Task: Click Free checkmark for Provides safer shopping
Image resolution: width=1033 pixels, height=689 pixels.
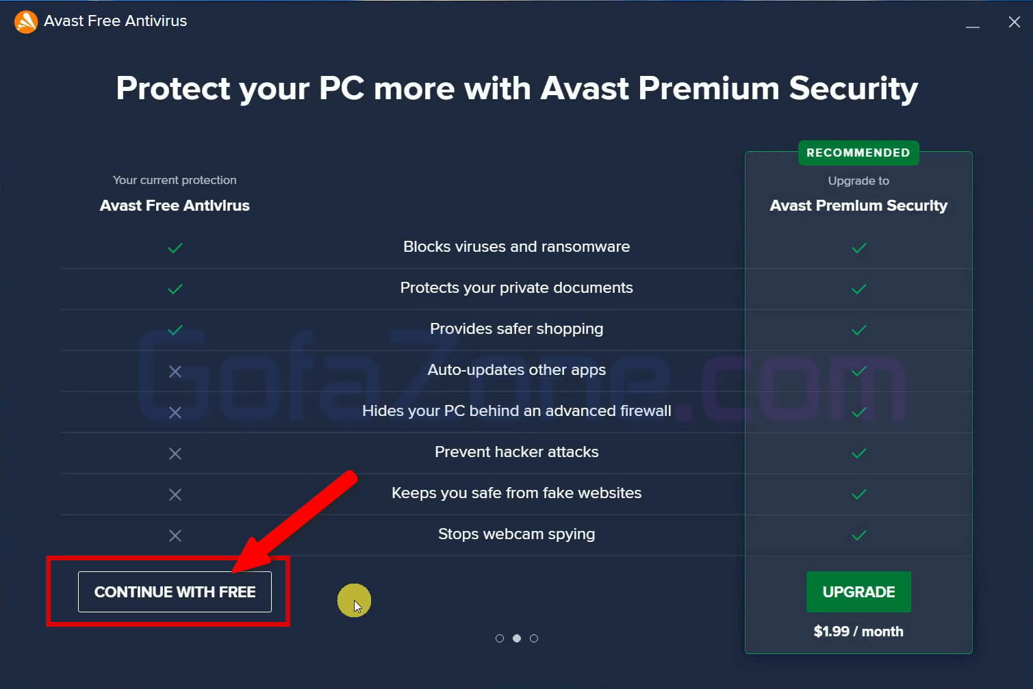Action: pyautogui.click(x=175, y=330)
